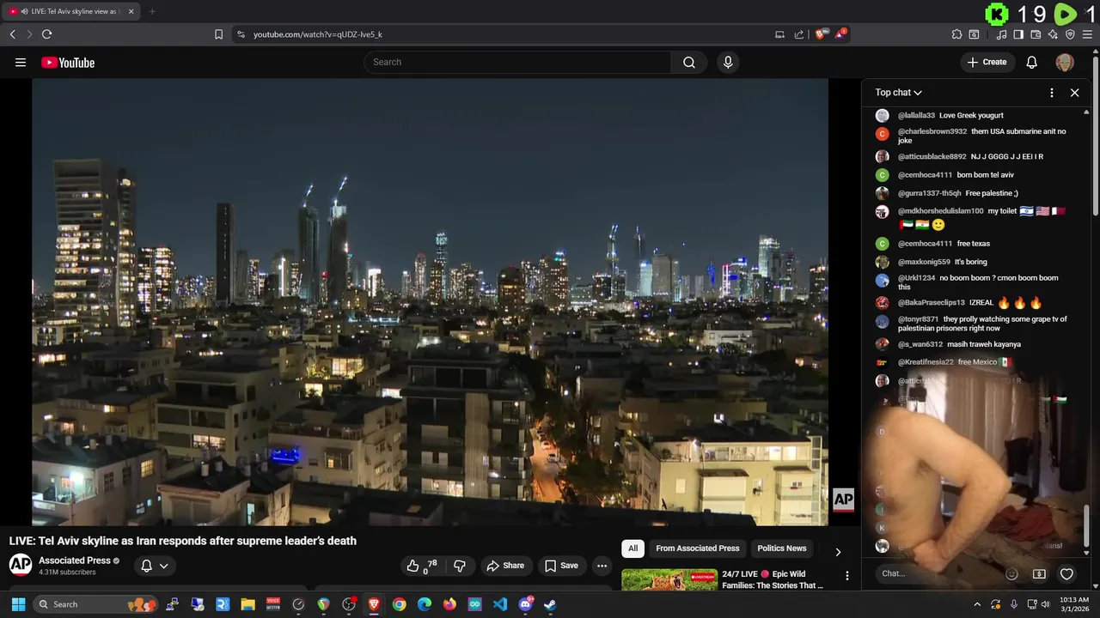Image resolution: width=1100 pixels, height=618 pixels.
Task: Open the Super Chat dollar icon
Action: click(x=1039, y=573)
